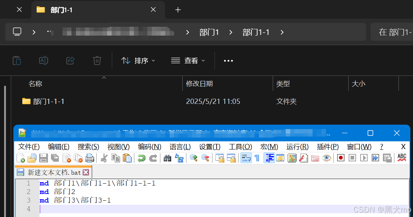The width and height of the screenshot is (413, 217).
Task: Expand chevron right after computer icon in address bar
Action: tap(34, 32)
